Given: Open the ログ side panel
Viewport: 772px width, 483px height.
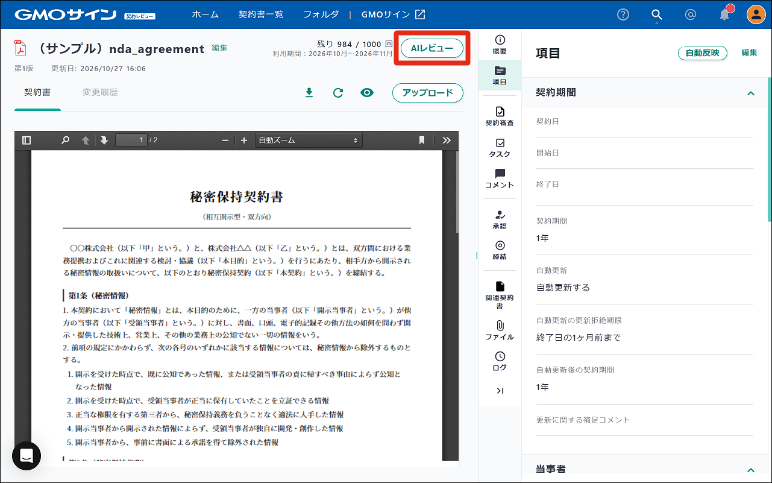Looking at the screenshot, I should click(x=500, y=362).
